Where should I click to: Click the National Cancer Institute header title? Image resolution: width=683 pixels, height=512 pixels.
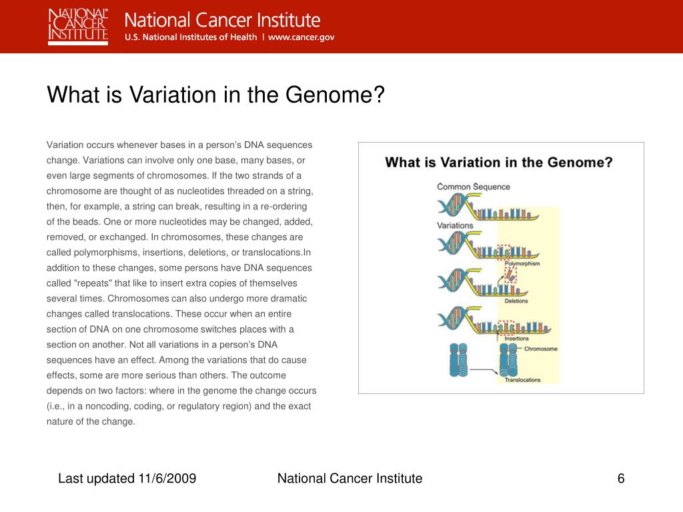pyautogui.click(x=222, y=20)
